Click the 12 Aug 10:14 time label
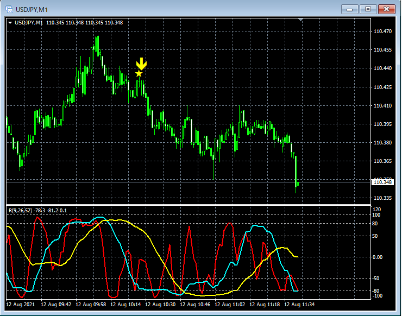 [x=125, y=305]
